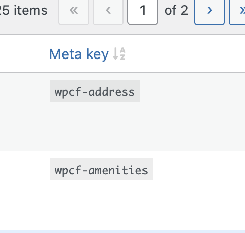Select the wpcf-address meta key code
The height and width of the screenshot is (233, 245).
click(95, 91)
